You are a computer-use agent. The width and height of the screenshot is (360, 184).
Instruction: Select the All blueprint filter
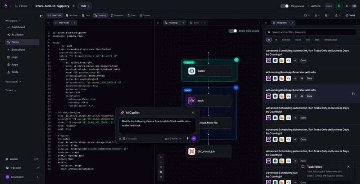coord(269,40)
